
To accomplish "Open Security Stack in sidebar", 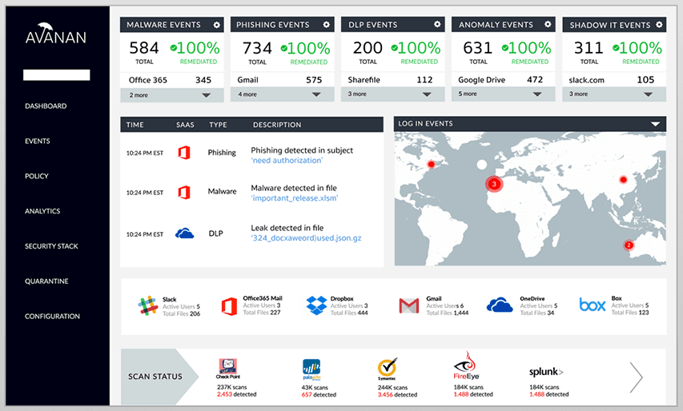I will tap(51, 246).
